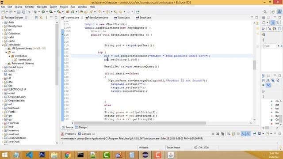
Task: Open the New file dropdown arrow
Action: click(7, 12)
